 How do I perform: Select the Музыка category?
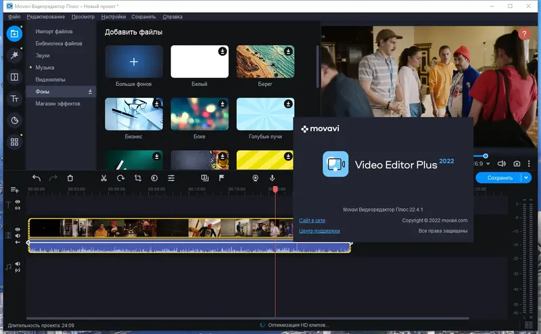point(45,68)
